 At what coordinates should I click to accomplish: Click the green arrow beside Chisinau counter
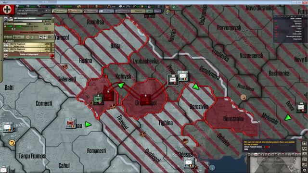point(88,124)
